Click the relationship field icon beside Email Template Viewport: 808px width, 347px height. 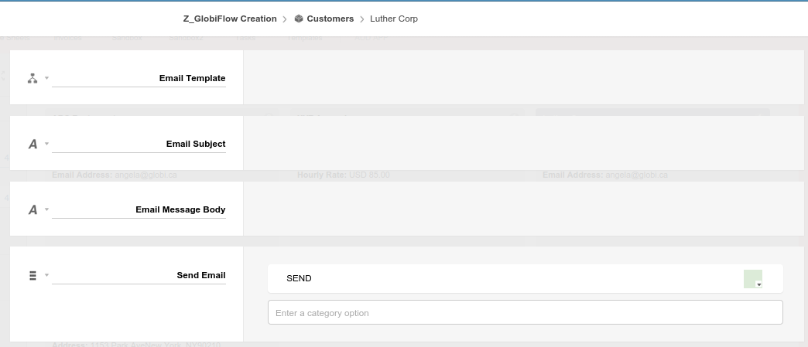tap(33, 78)
